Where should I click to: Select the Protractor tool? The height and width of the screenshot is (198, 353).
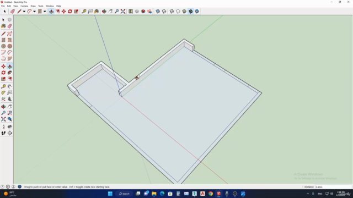(x=3, y=93)
